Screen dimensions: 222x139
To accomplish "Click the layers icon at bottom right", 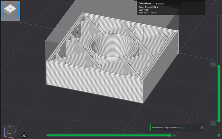I will 219,135.
